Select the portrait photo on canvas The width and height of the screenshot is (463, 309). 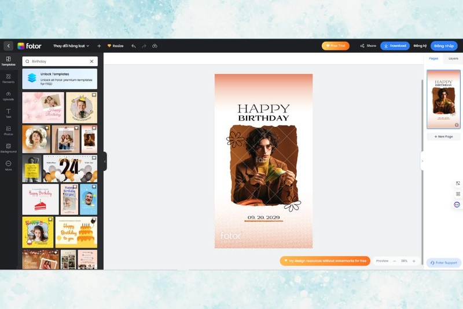point(263,166)
